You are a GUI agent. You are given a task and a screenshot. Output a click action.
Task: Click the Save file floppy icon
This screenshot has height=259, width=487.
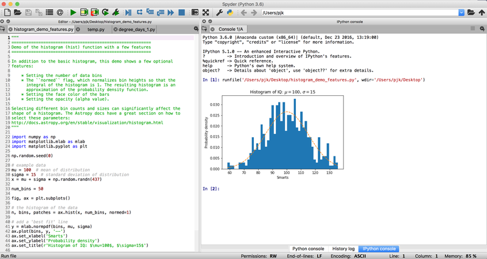pos(28,13)
